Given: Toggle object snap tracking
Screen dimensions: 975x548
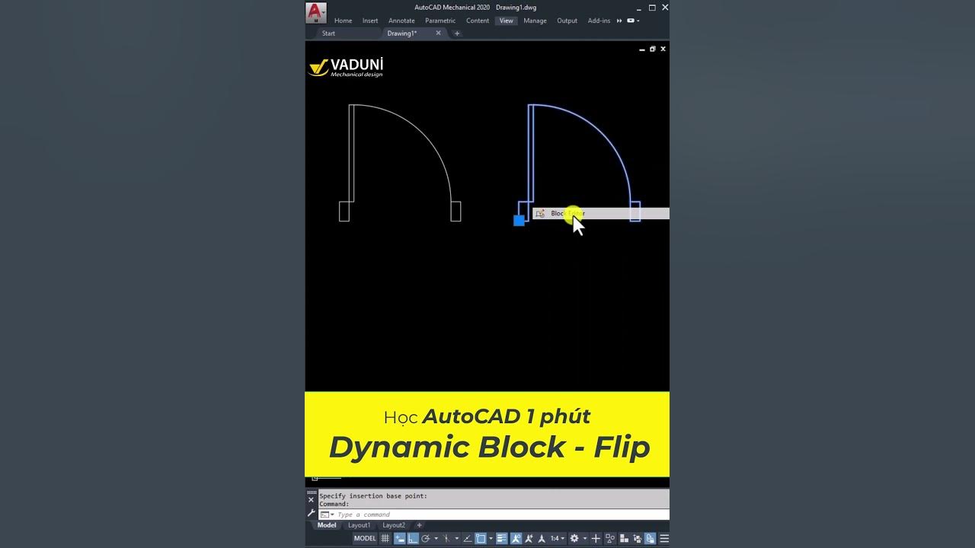Looking at the screenshot, I should click(x=467, y=538).
